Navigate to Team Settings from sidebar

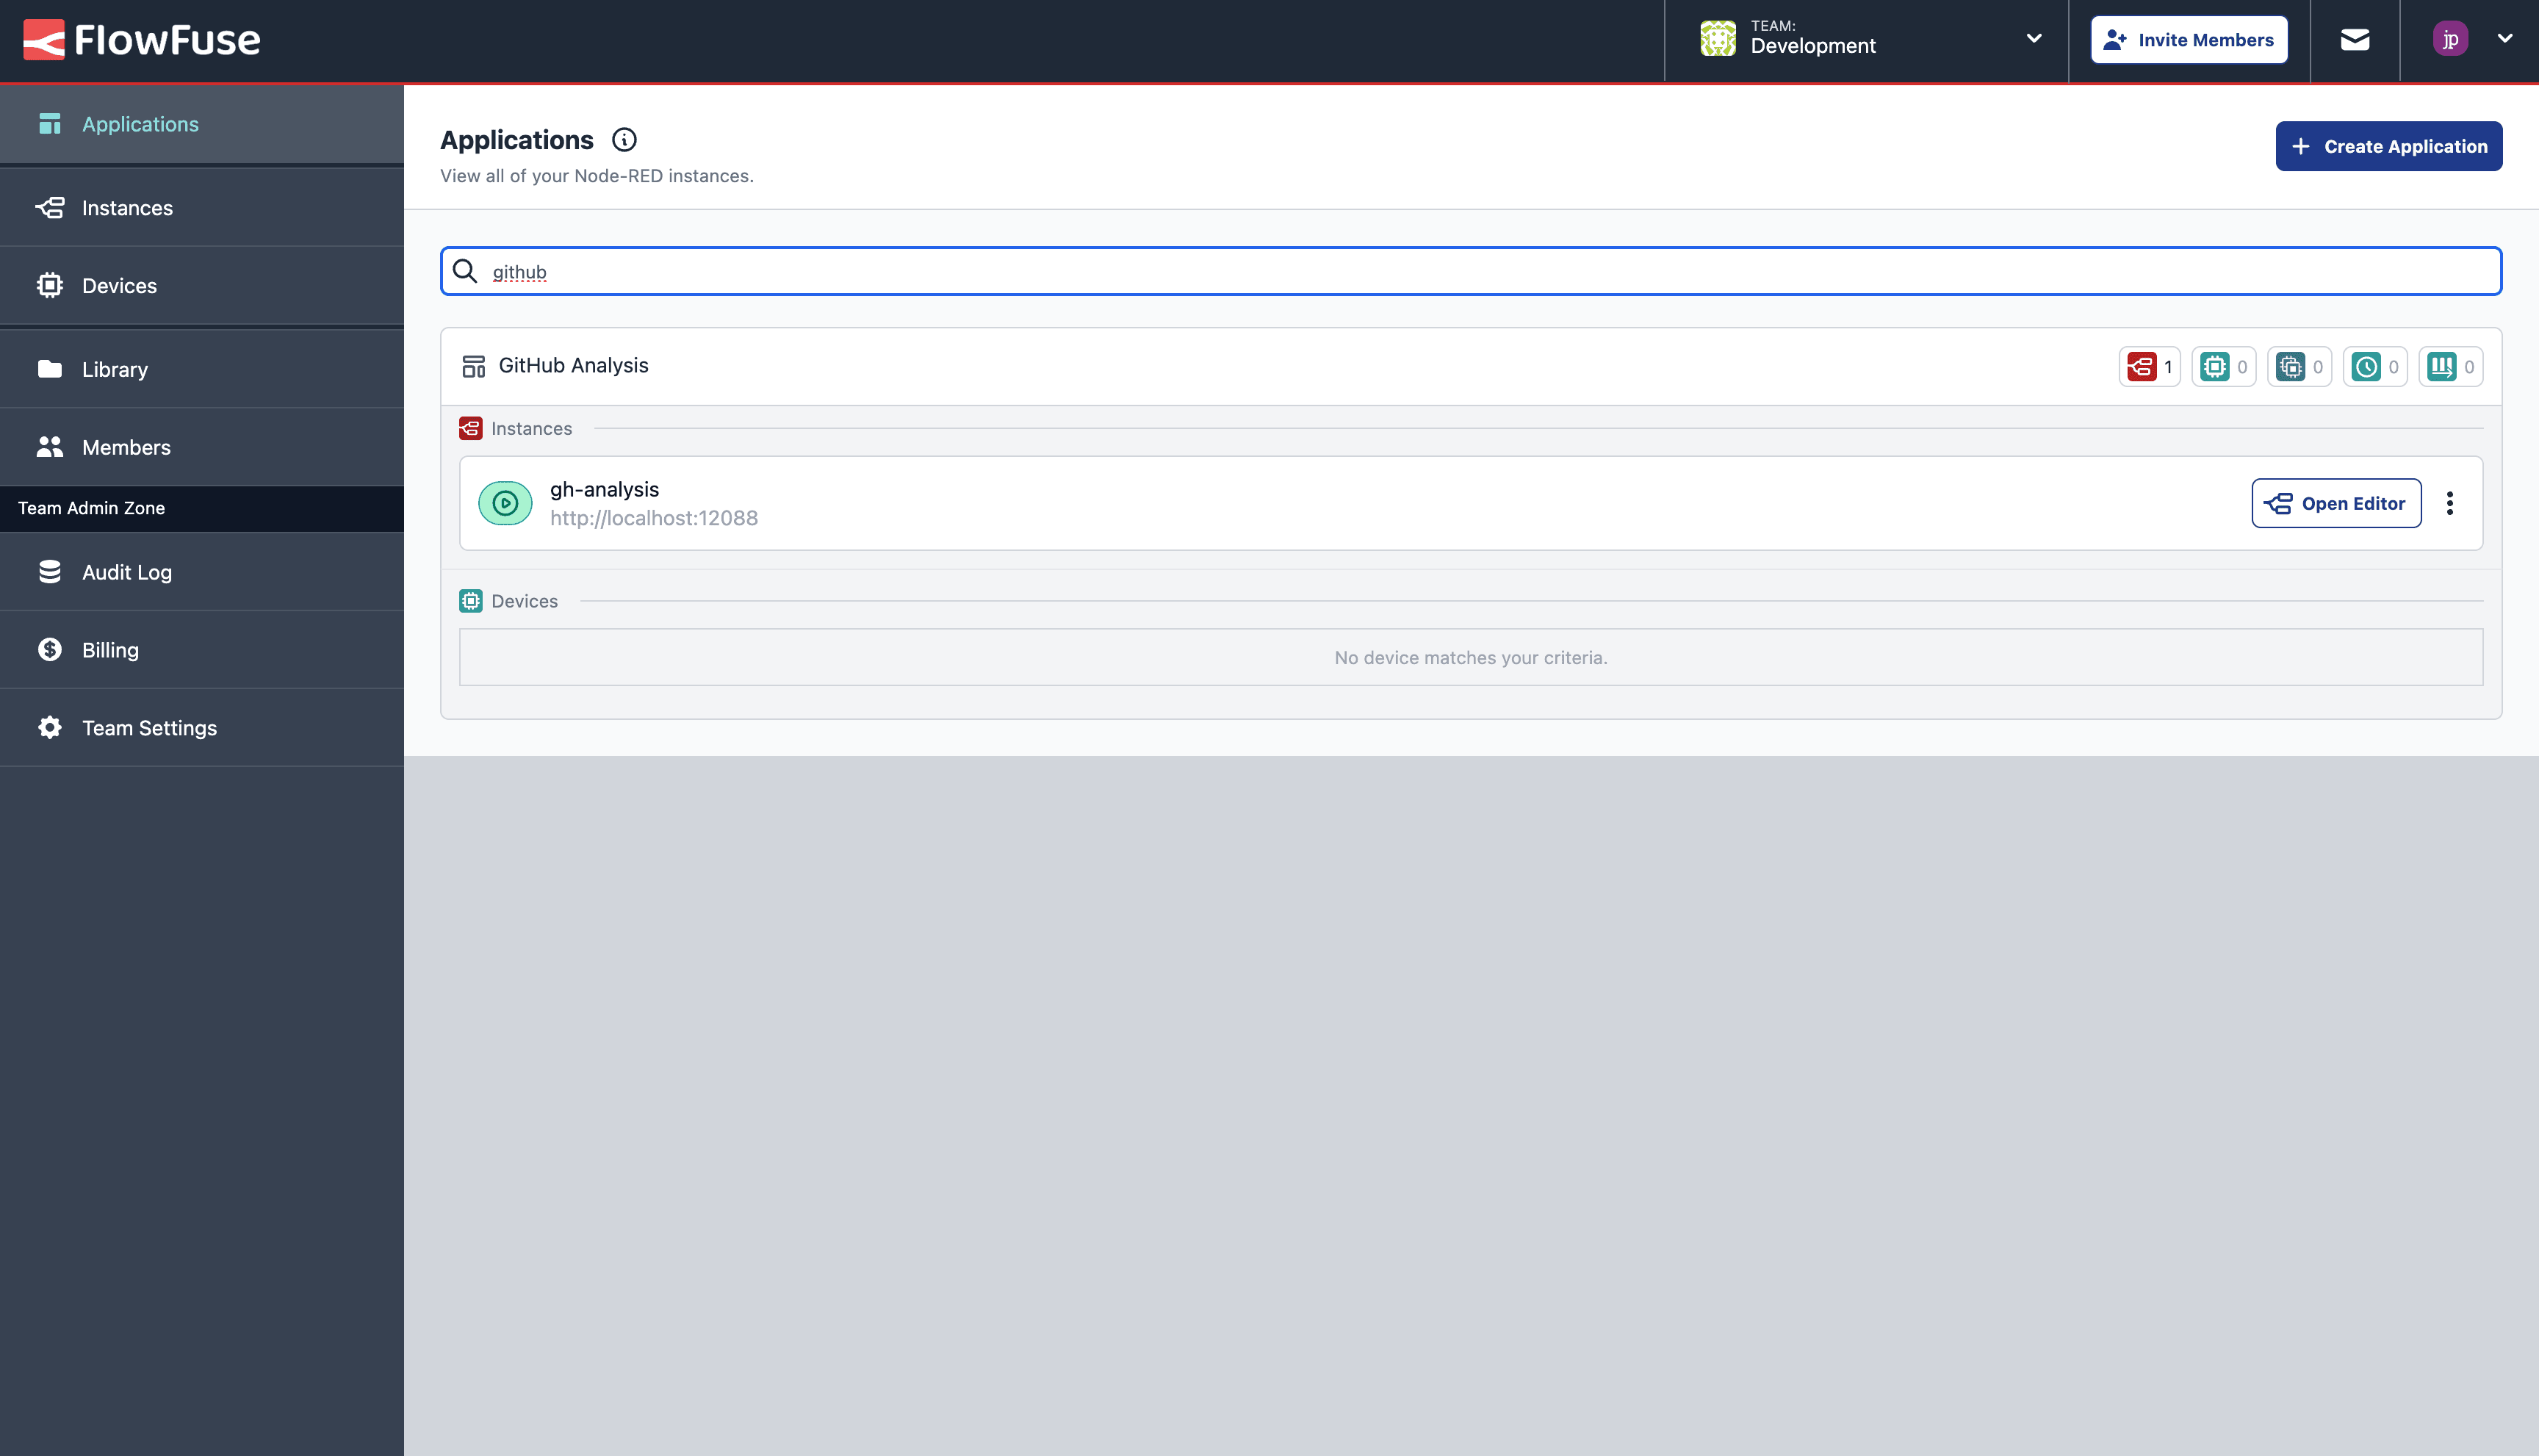150,727
